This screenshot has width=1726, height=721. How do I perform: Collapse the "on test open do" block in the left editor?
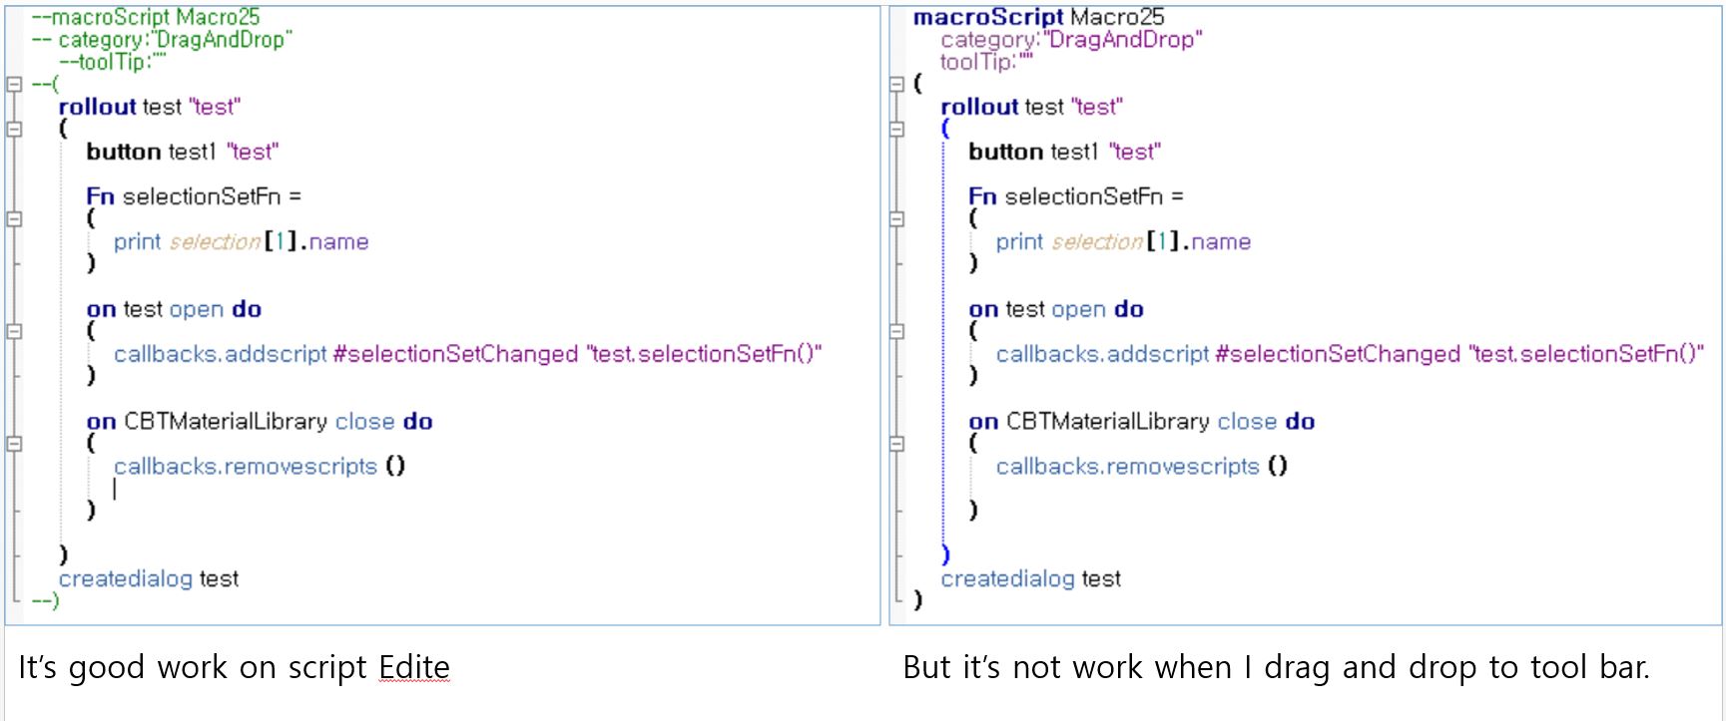pos(14,331)
